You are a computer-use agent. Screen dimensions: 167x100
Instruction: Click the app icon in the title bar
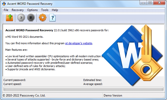[4, 4]
